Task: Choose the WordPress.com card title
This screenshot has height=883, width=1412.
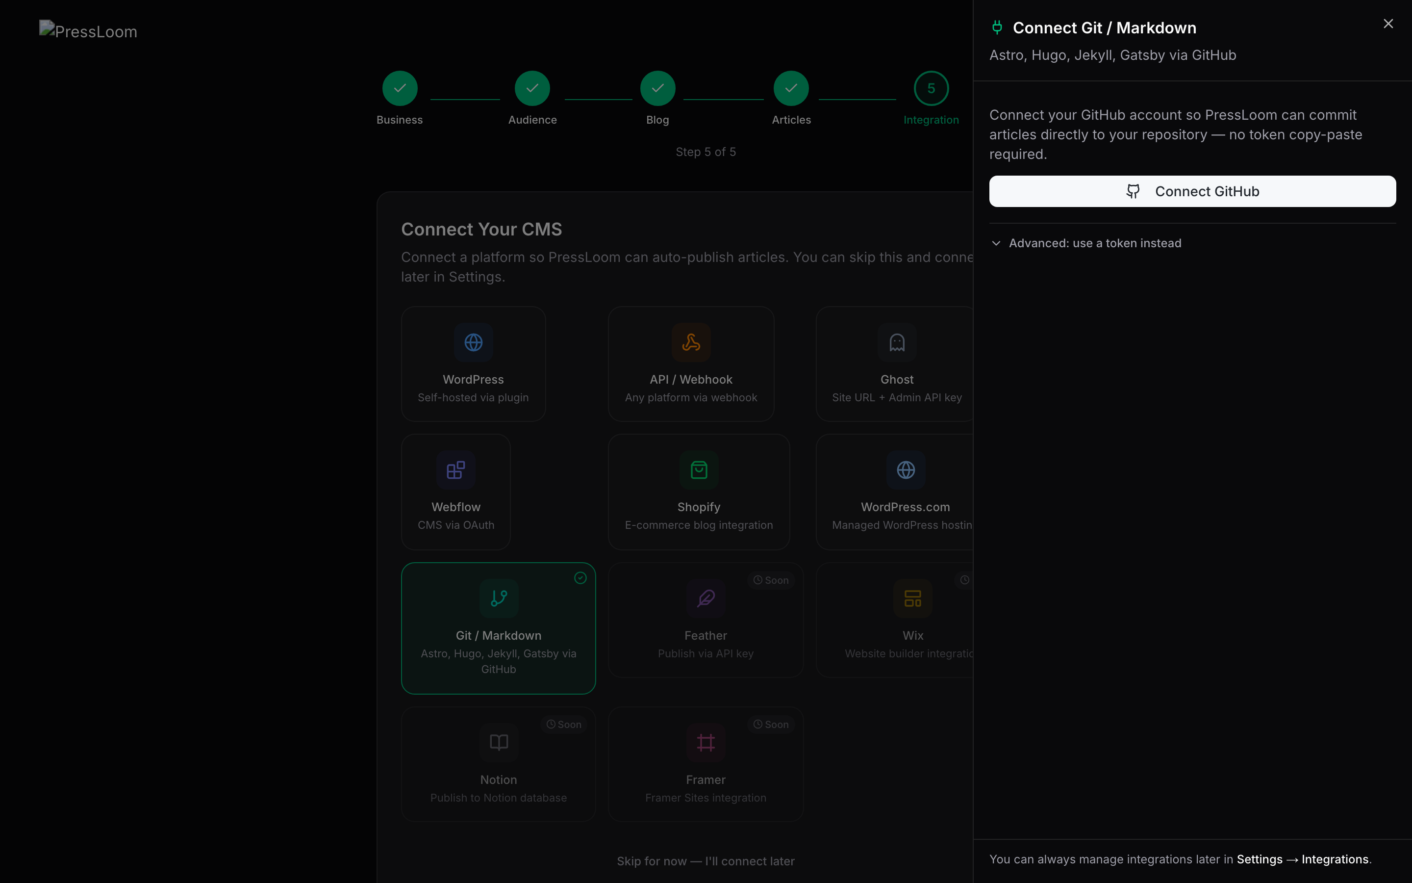Action: click(906, 507)
